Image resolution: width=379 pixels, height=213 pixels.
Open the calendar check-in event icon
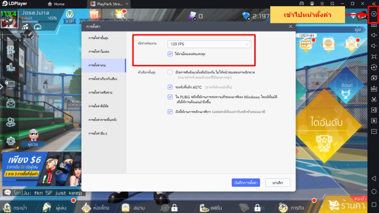(306, 45)
